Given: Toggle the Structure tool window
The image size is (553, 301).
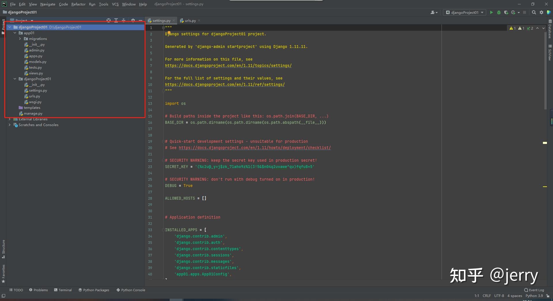Looking at the screenshot, I should coord(3,248).
